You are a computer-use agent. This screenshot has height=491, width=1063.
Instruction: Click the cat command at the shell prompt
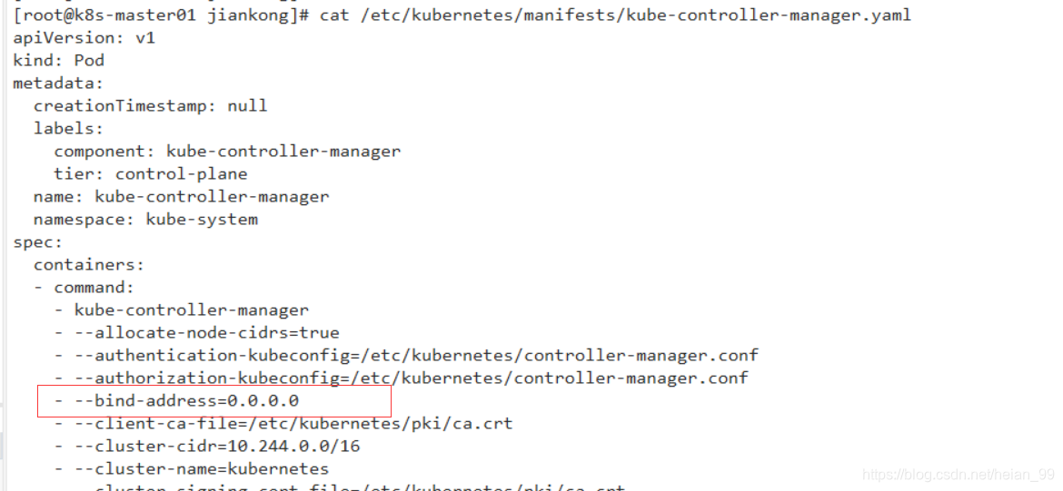click(x=615, y=15)
